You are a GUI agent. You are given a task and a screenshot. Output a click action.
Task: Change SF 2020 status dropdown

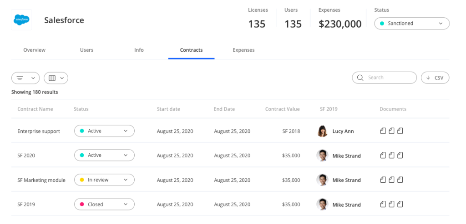(x=104, y=155)
